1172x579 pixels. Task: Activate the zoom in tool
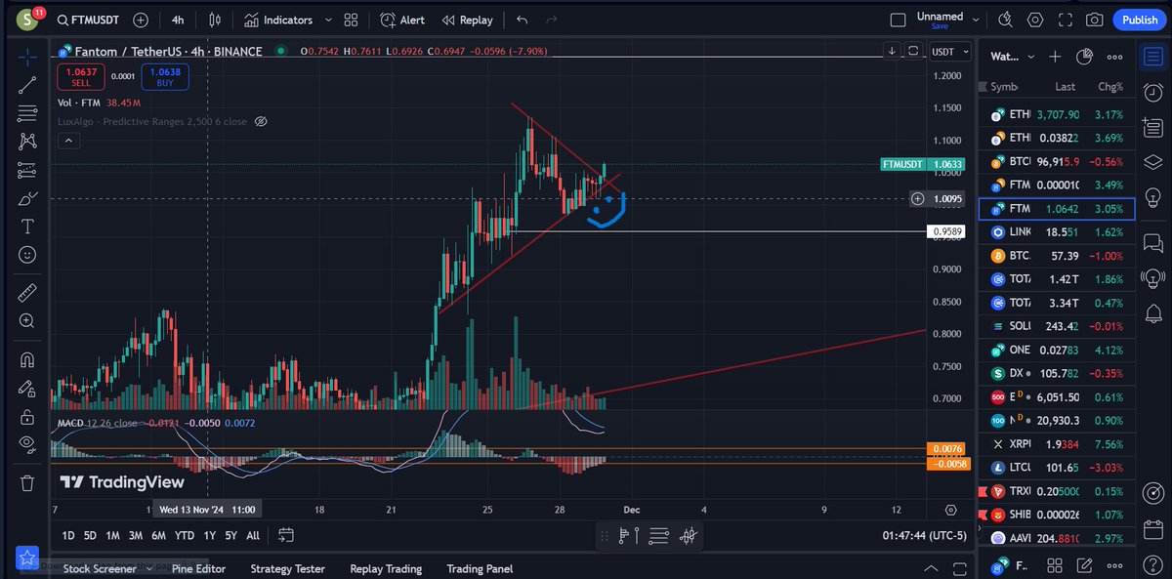[x=27, y=320]
